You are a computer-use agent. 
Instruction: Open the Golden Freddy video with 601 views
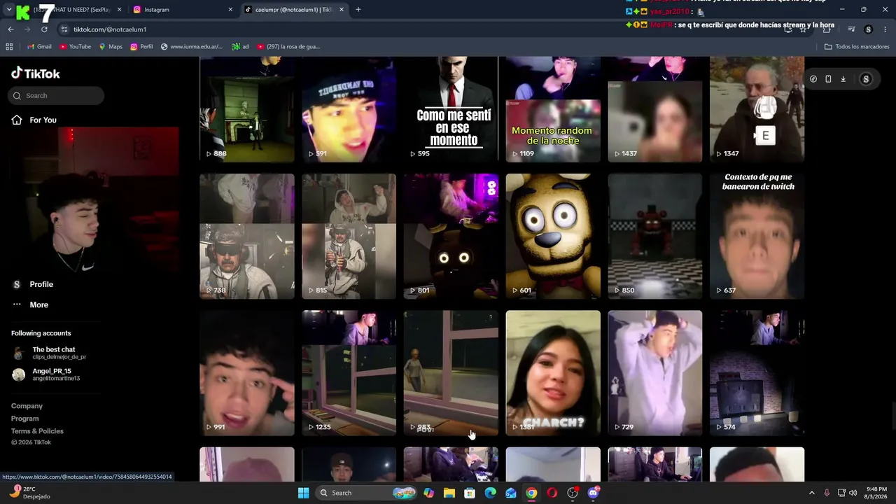click(553, 237)
